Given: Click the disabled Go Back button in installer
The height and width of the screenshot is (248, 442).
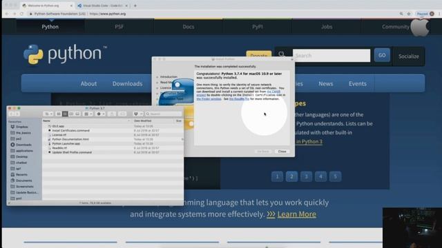Looking at the screenshot, I should pyautogui.click(x=263, y=152).
